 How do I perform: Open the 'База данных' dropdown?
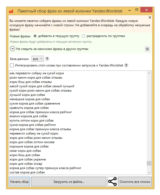pyautogui.click(x=38, y=59)
